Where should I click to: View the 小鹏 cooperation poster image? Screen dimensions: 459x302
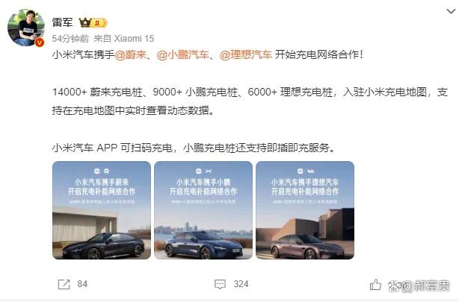[203, 210]
